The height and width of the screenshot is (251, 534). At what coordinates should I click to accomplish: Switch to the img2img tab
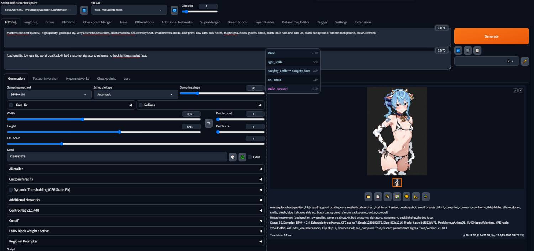(x=31, y=22)
